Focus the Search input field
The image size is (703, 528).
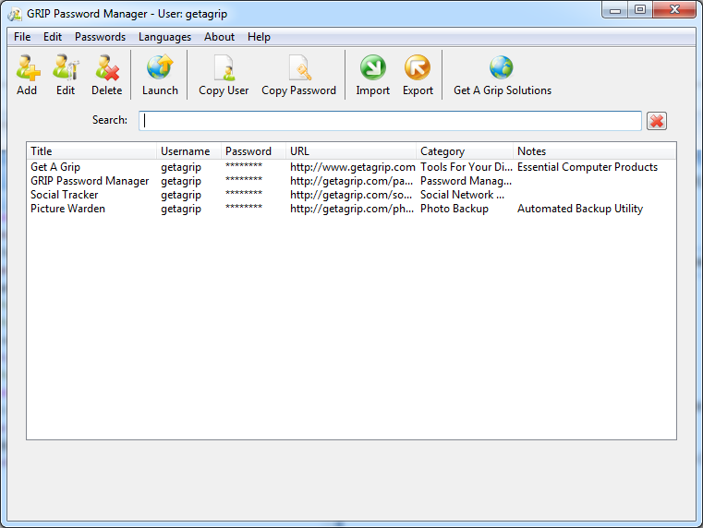390,121
